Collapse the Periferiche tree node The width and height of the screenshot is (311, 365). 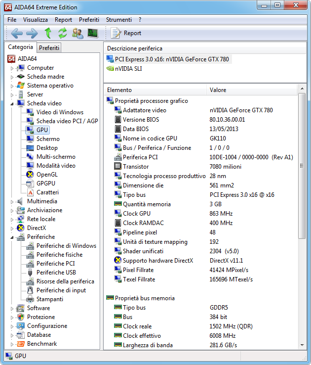click(12, 237)
